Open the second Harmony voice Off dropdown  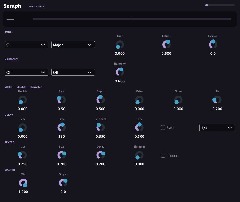point(73,72)
